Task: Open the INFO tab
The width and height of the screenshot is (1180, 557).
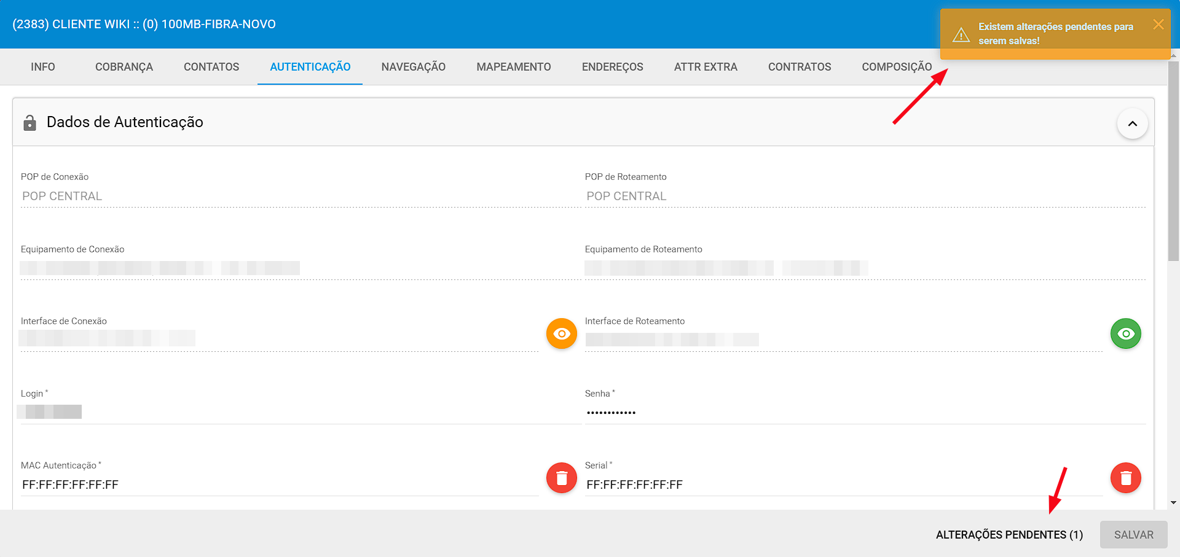Action: point(43,67)
